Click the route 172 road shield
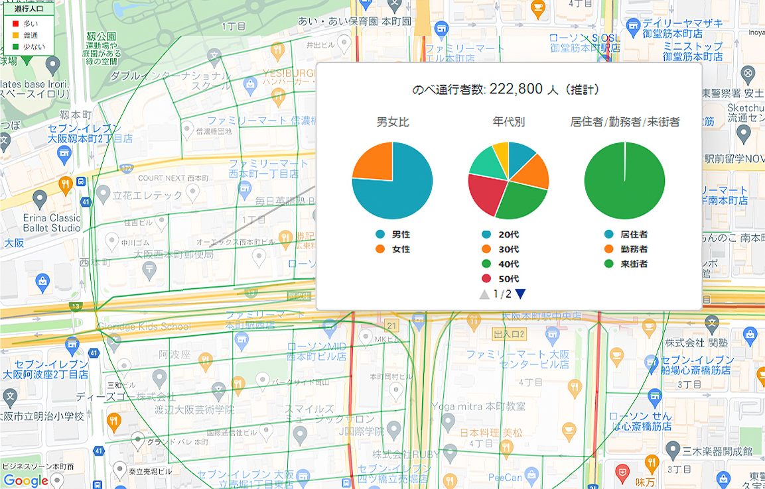This screenshot has height=489, width=765. pos(127,168)
